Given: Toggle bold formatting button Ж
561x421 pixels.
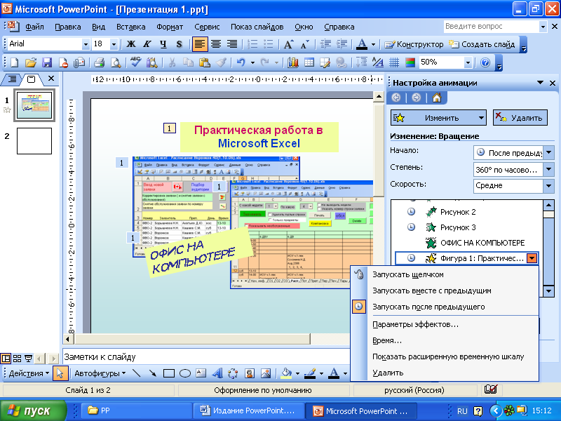Looking at the screenshot, I should tap(131, 44).
